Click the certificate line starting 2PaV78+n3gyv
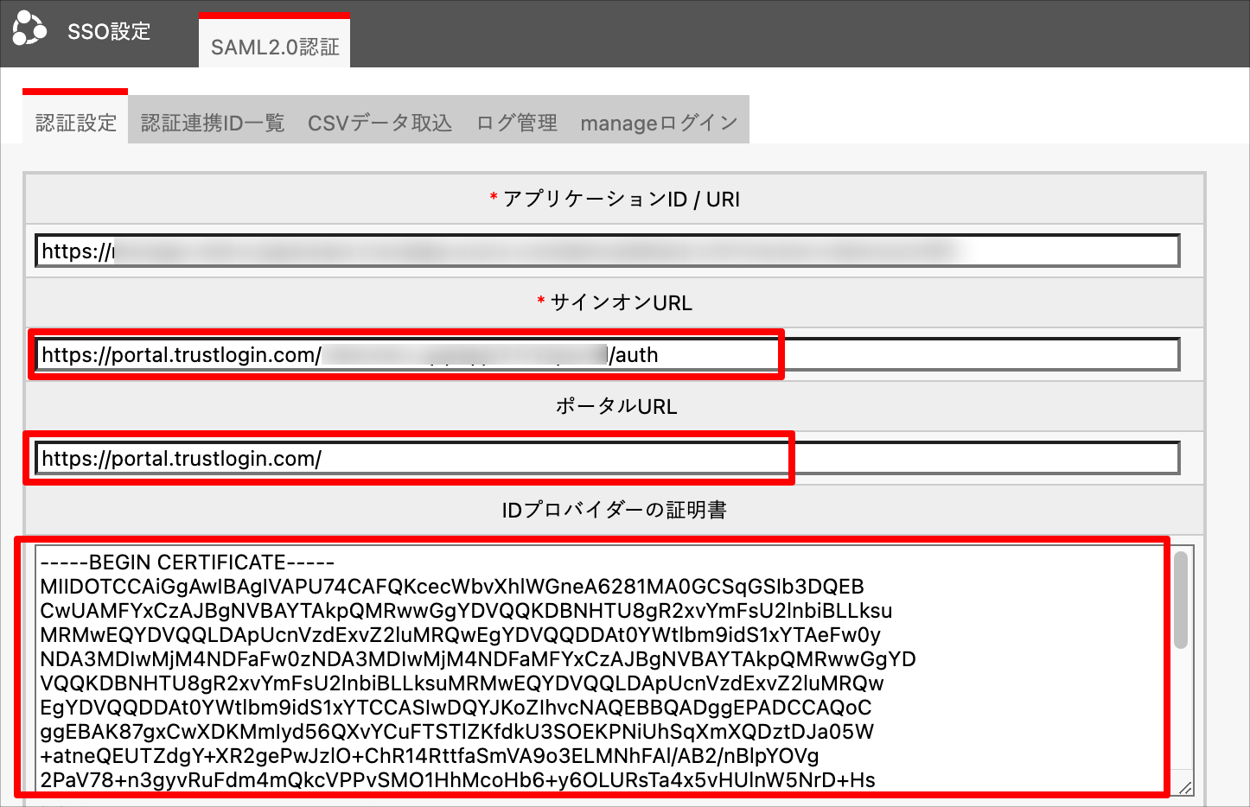This screenshot has height=807, width=1250. click(x=457, y=779)
